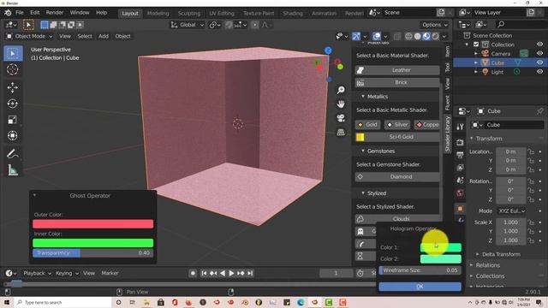Switch to the Sculpting workspace tab
Screen dimensions: 548x308
[x=188, y=14]
